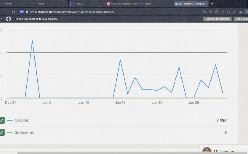Select the FastDial Company LinkedIn tab

pyautogui.click(x=191, y=4)
